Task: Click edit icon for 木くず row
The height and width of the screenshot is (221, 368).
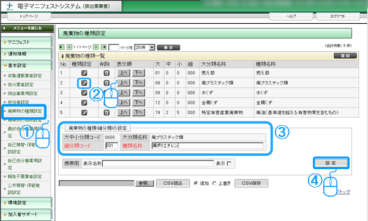Action: point(84,93)
